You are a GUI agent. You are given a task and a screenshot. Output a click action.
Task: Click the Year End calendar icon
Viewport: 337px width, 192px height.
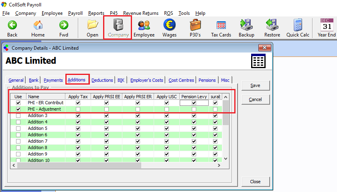327,25
